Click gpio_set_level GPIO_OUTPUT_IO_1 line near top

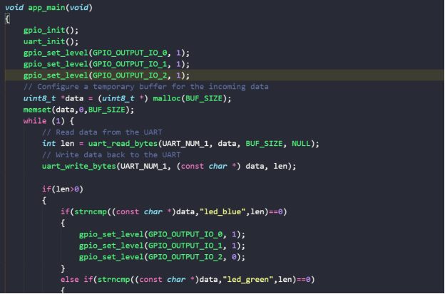pyautogui.click(x=106, y=64)
